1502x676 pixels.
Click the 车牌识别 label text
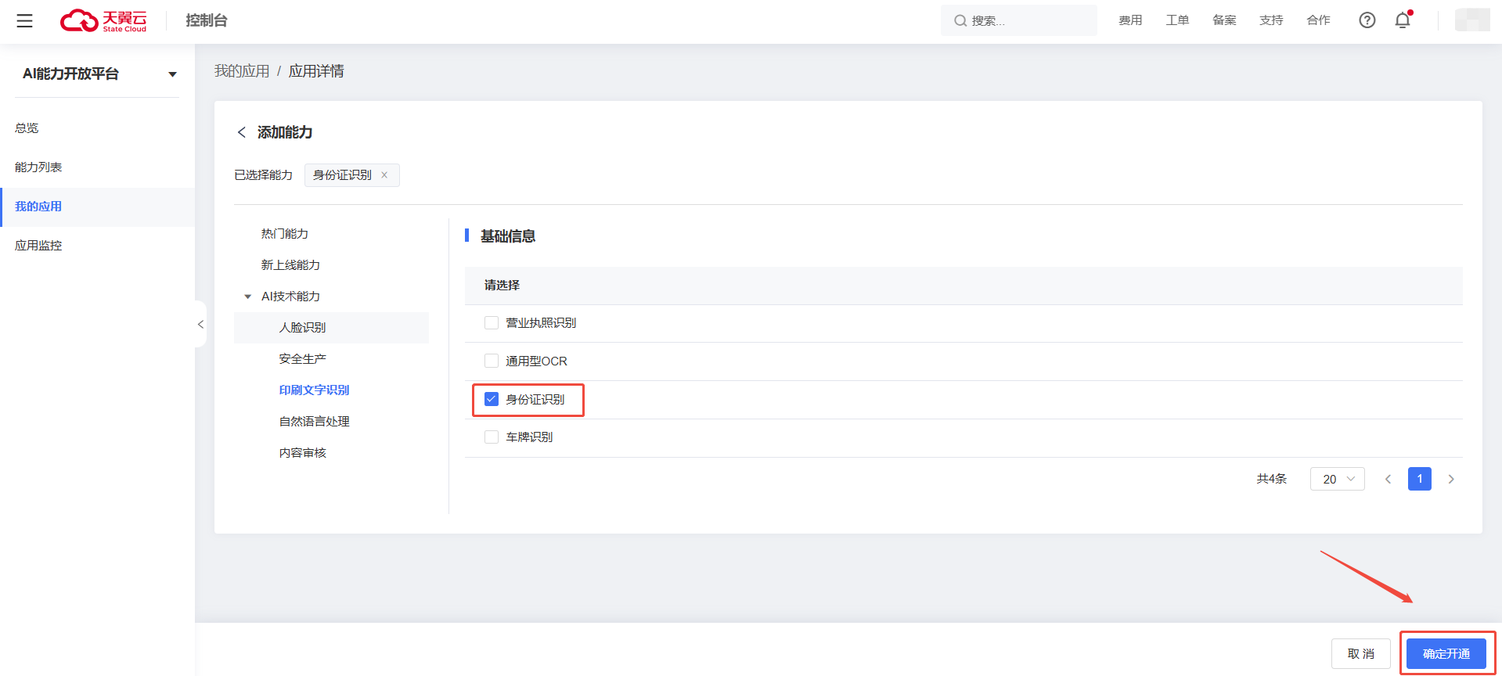click(529, 437)
